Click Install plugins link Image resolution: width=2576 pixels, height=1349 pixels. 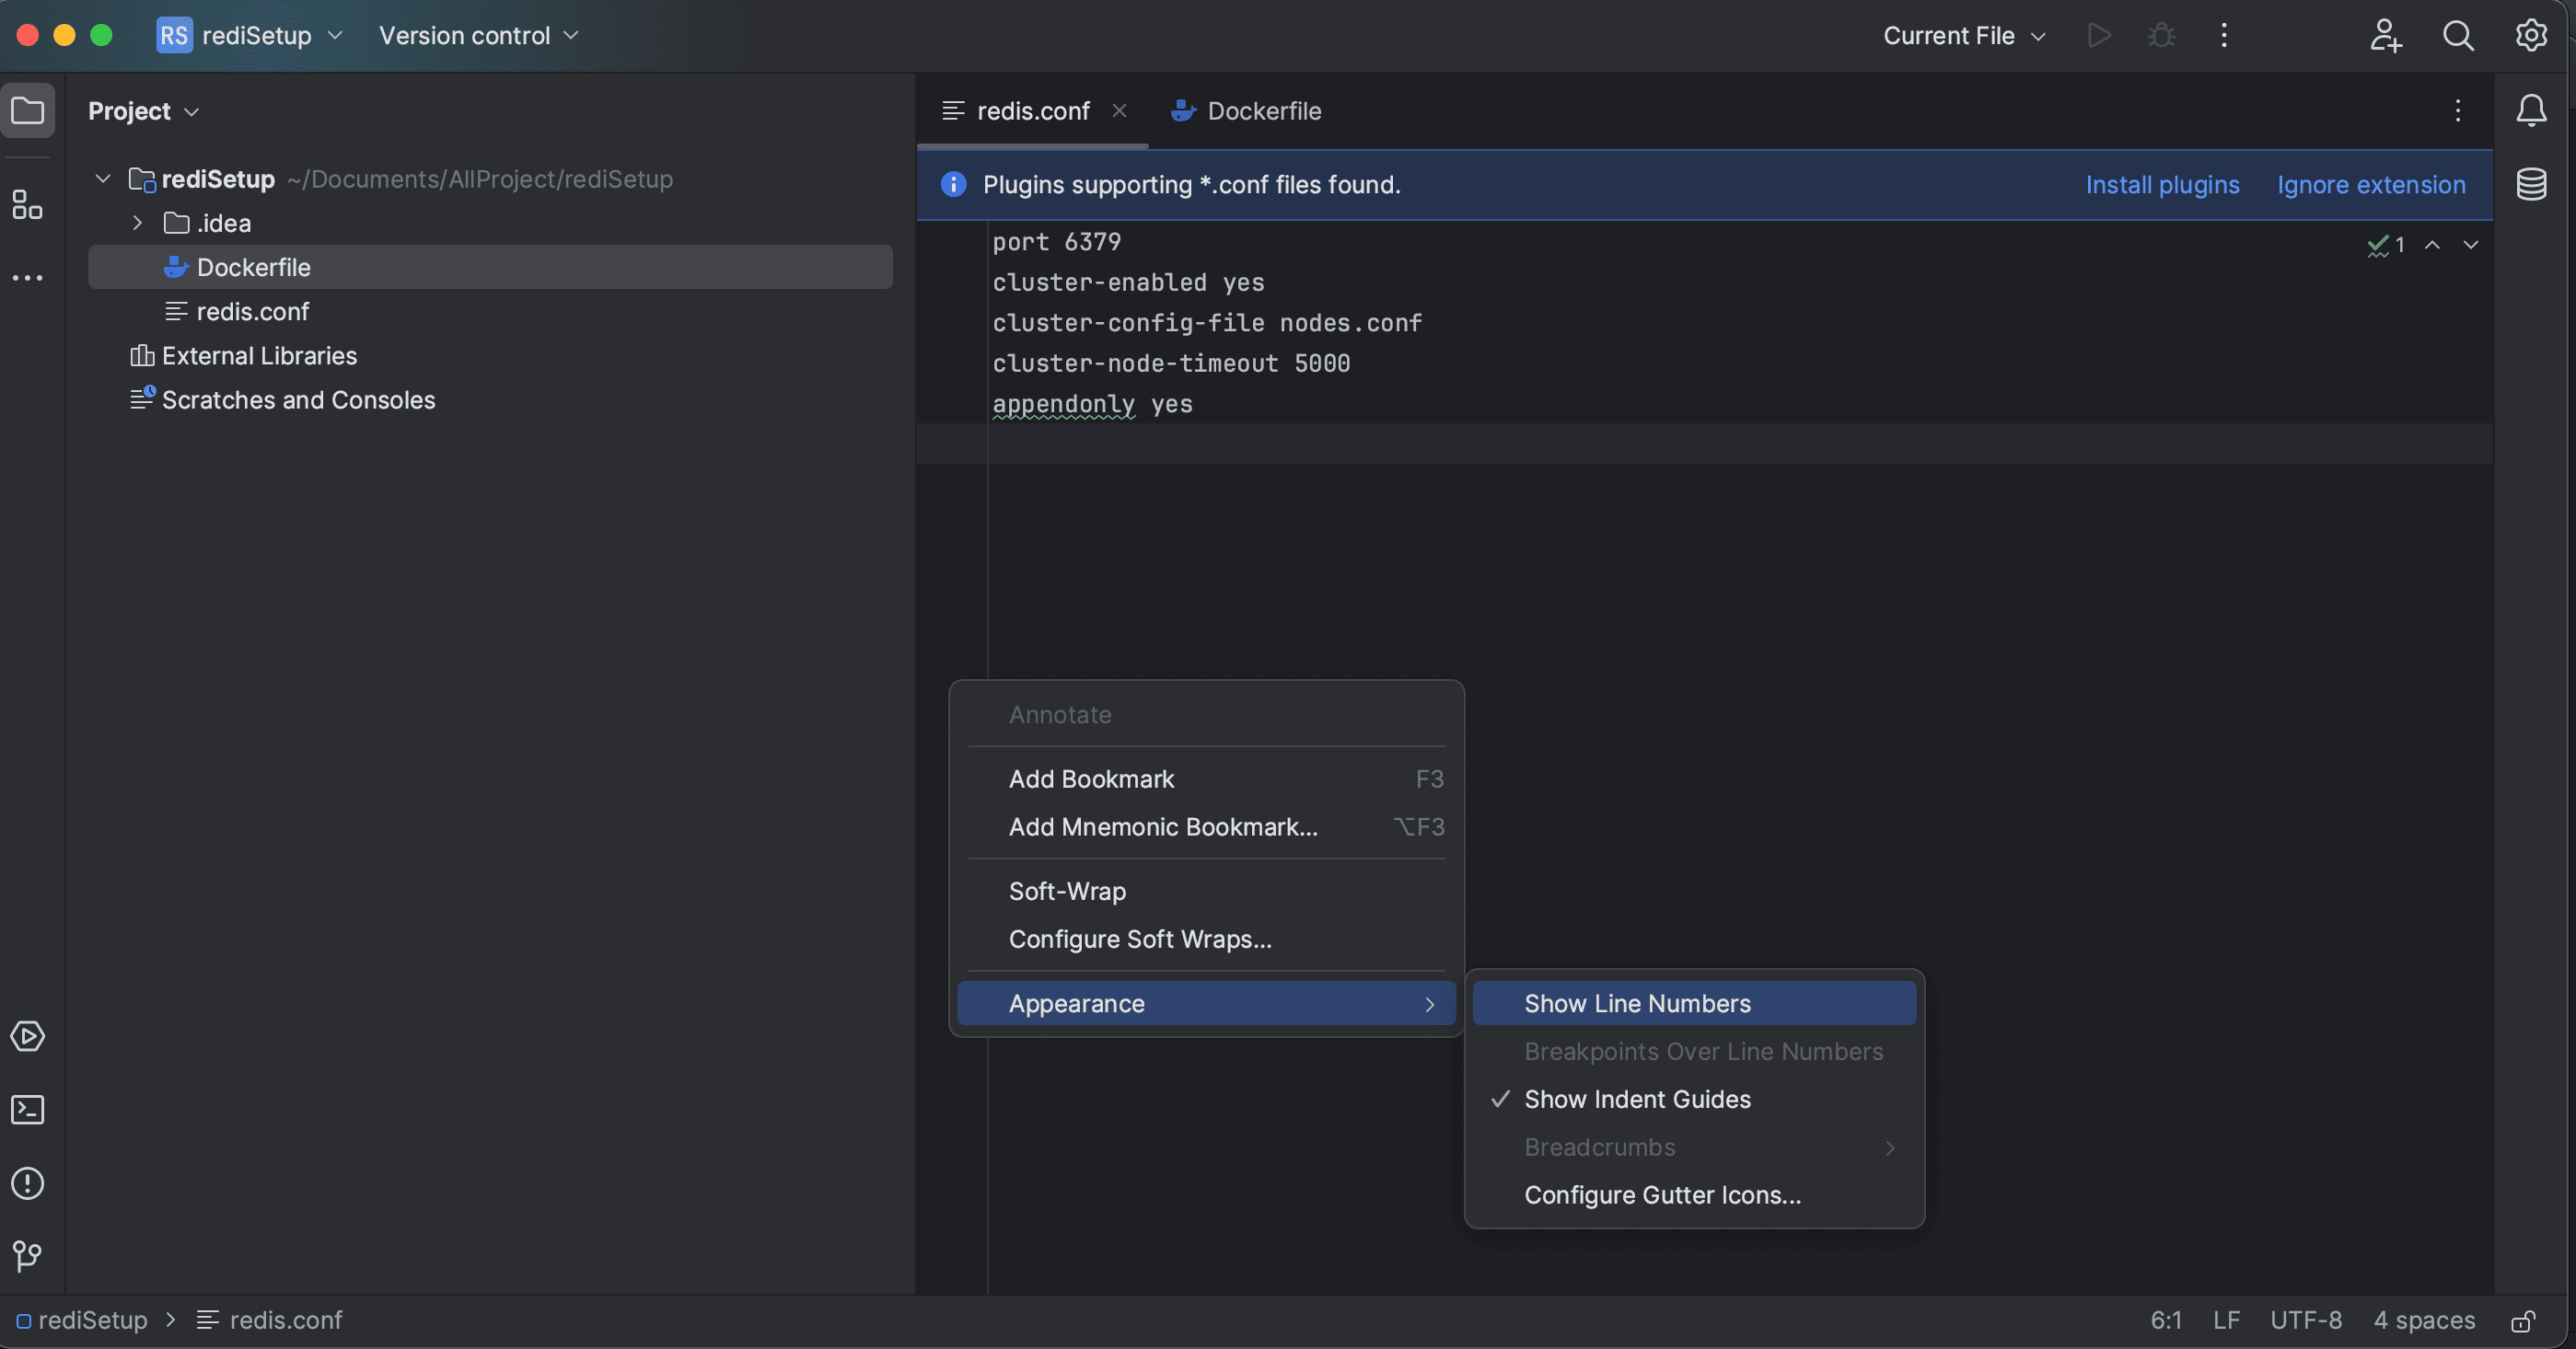[2162, 185]
